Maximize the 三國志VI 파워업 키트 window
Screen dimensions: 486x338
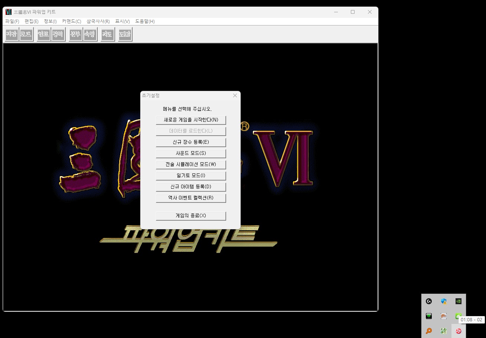click(353, 12)
